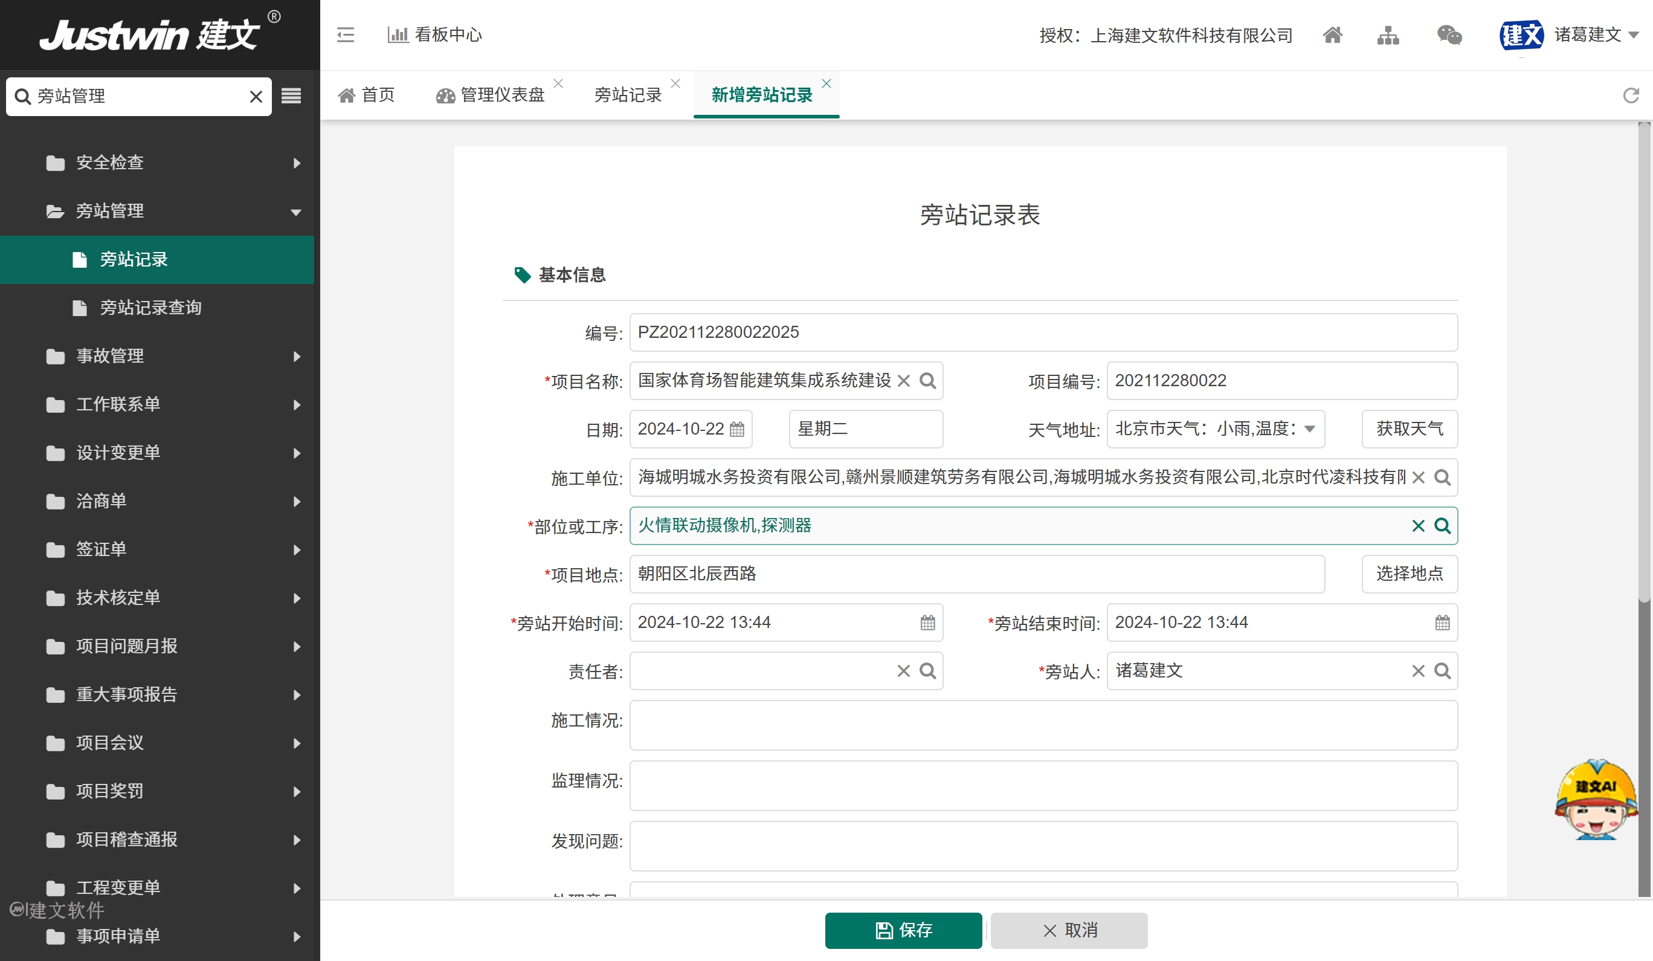Toggle the menu list view icon
This screenshot has width=1653, height=961.
coord(291,97)
